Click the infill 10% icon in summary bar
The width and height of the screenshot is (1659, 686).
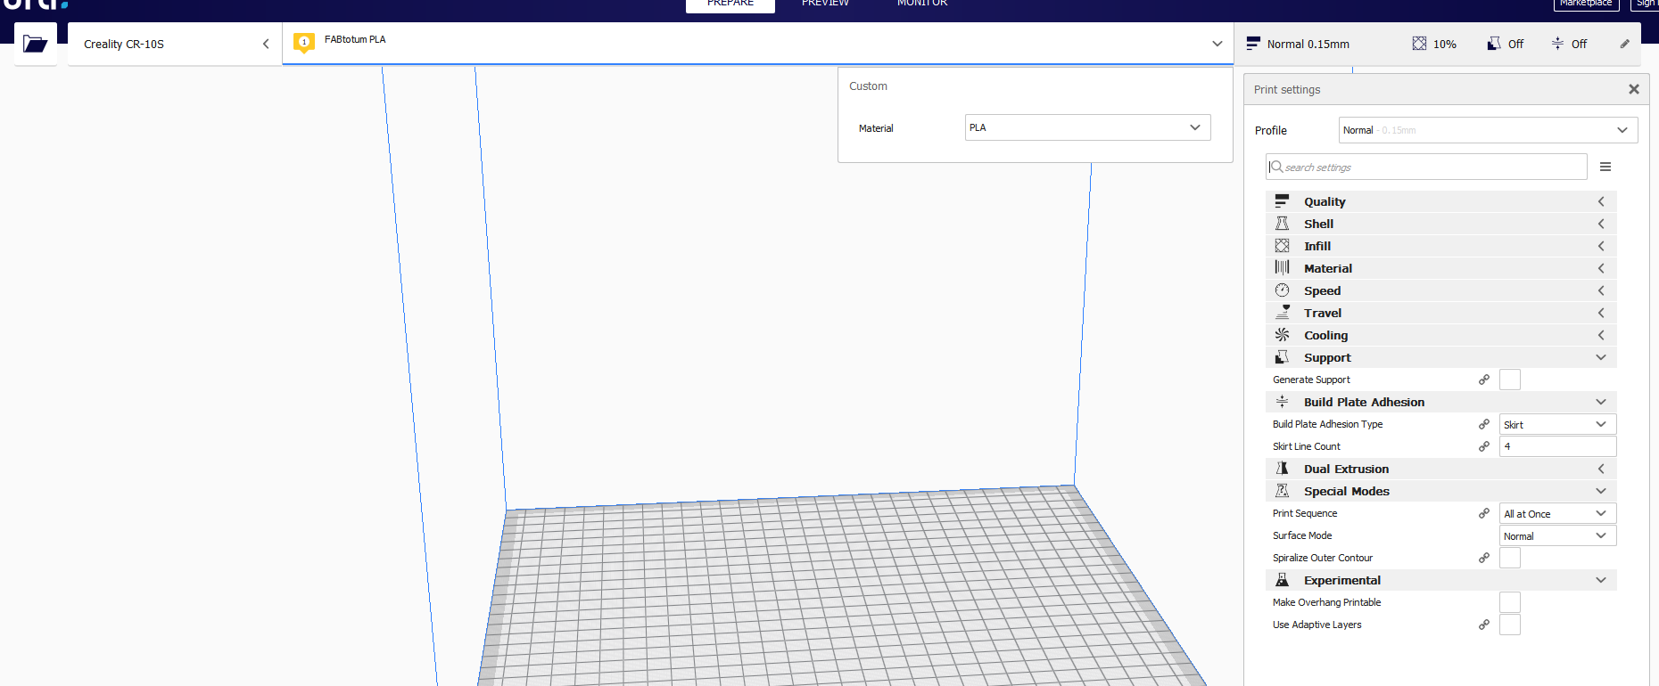pyautogui.click(x=1419, y=44)
